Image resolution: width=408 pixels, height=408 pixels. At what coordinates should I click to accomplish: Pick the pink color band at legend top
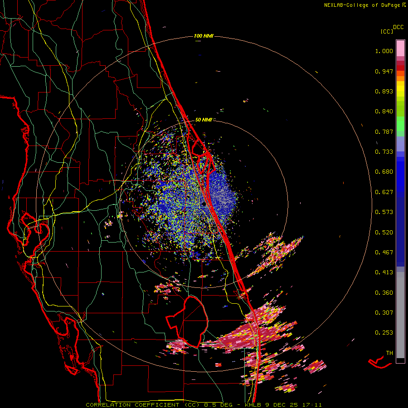point(400,49)
